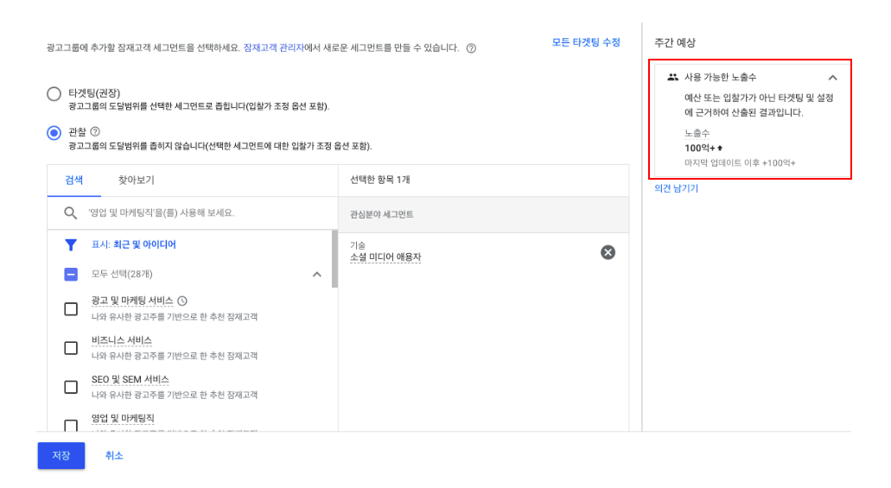Select the 타겟팅(권장) radio button
891x488 pixels.
click(x=54, y=94)
